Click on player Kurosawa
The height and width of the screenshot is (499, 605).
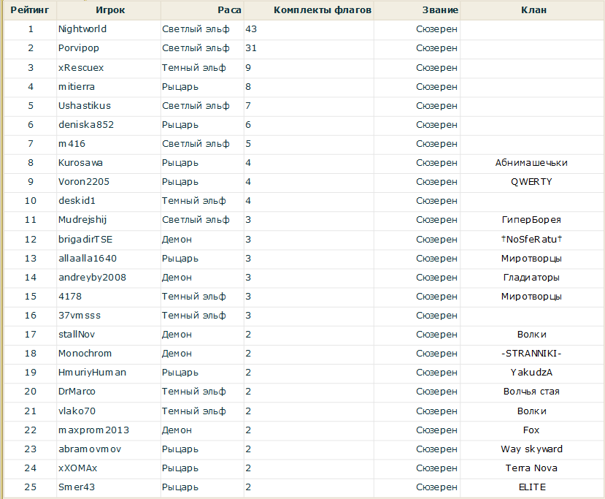80,162
